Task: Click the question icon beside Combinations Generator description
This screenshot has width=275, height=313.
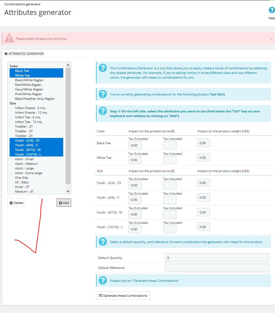Action: coord(103,68)
